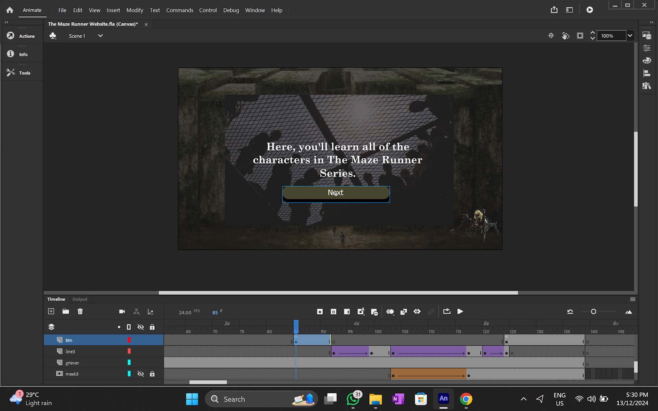Select the Rotation tool icon
The width and height of the screenshot is (658, 411).
565,36
